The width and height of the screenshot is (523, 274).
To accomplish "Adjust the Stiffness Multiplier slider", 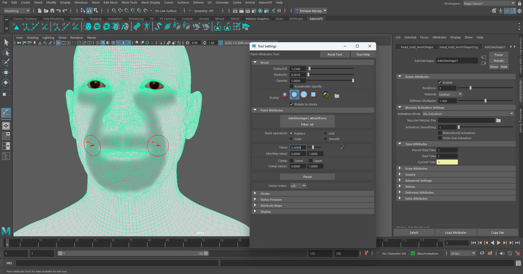I will tap(485, 101).
